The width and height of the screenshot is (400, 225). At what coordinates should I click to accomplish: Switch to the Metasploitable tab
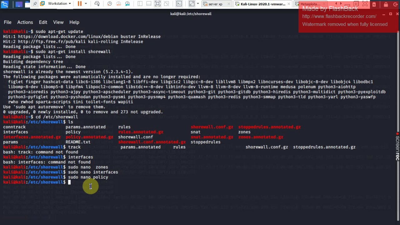coord(309,4)
